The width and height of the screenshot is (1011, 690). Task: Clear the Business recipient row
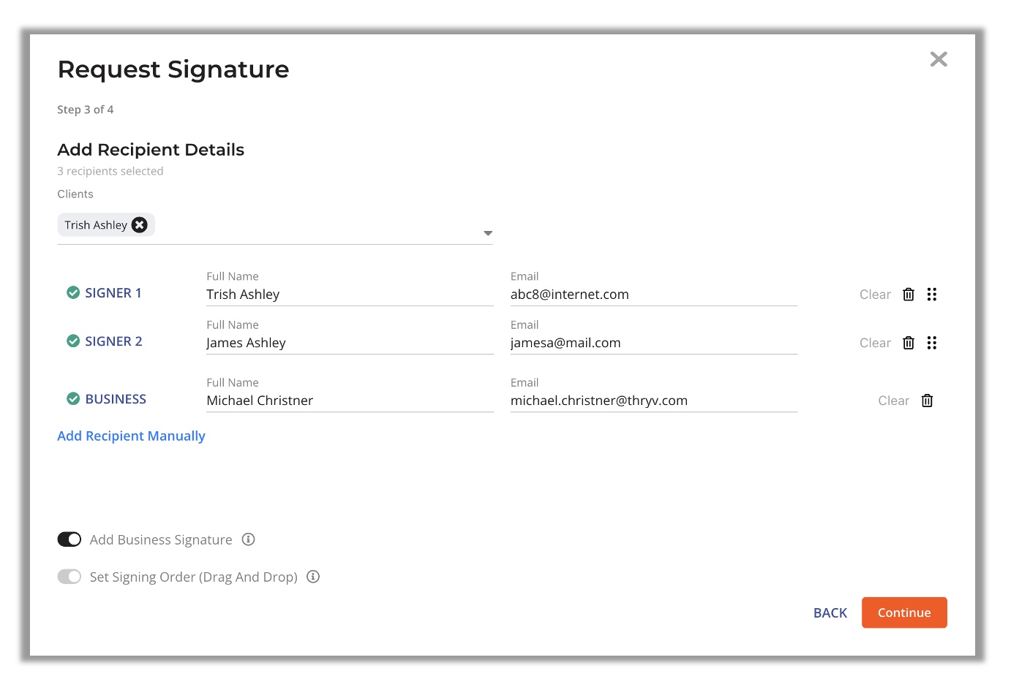pos(893,401)
